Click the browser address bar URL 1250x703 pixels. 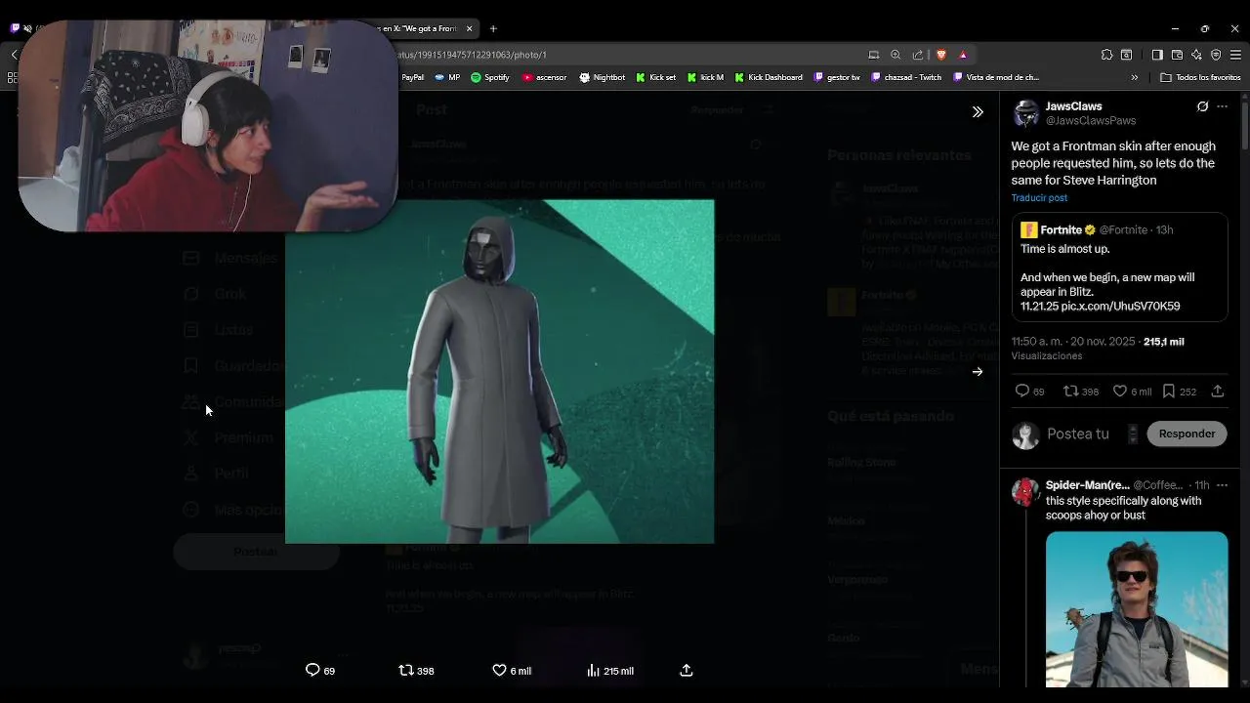pos(473,55)
